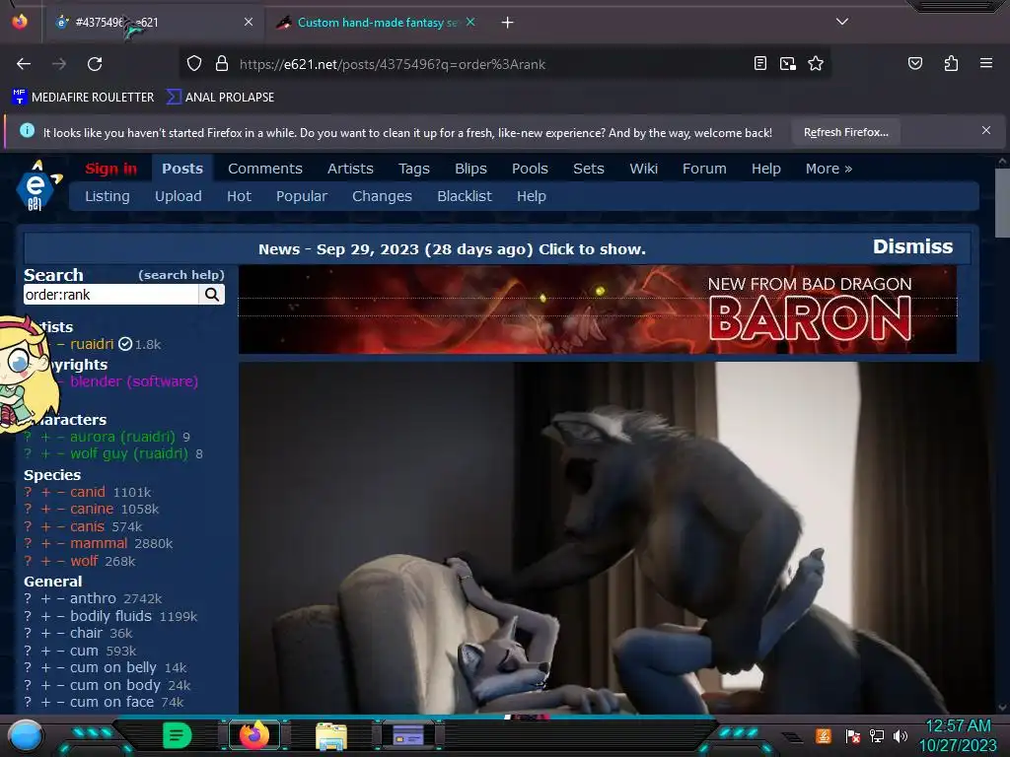
Task: Click the Firefox icon in taskbar
Action: click(x=254, y=735)
